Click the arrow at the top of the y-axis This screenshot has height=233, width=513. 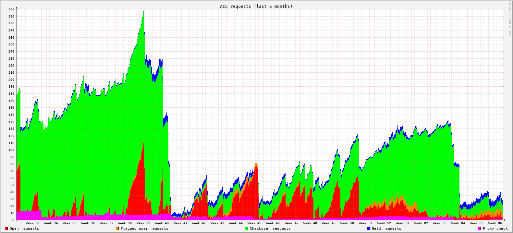coord(17,7)
